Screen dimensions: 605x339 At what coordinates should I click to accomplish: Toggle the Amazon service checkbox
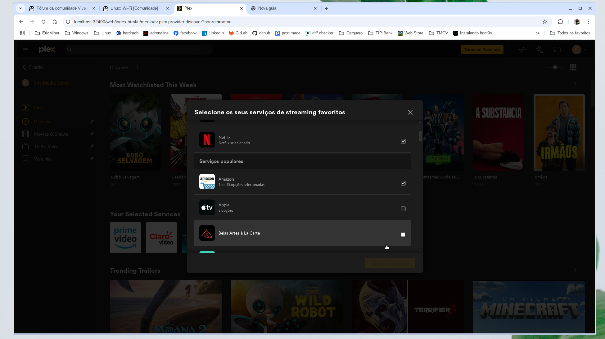[x=403, y=183]
